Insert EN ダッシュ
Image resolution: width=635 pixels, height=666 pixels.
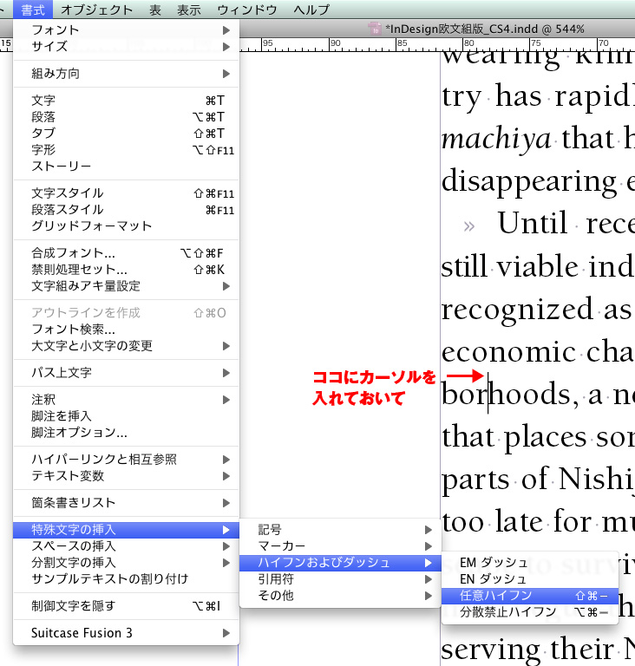[529, 579]
